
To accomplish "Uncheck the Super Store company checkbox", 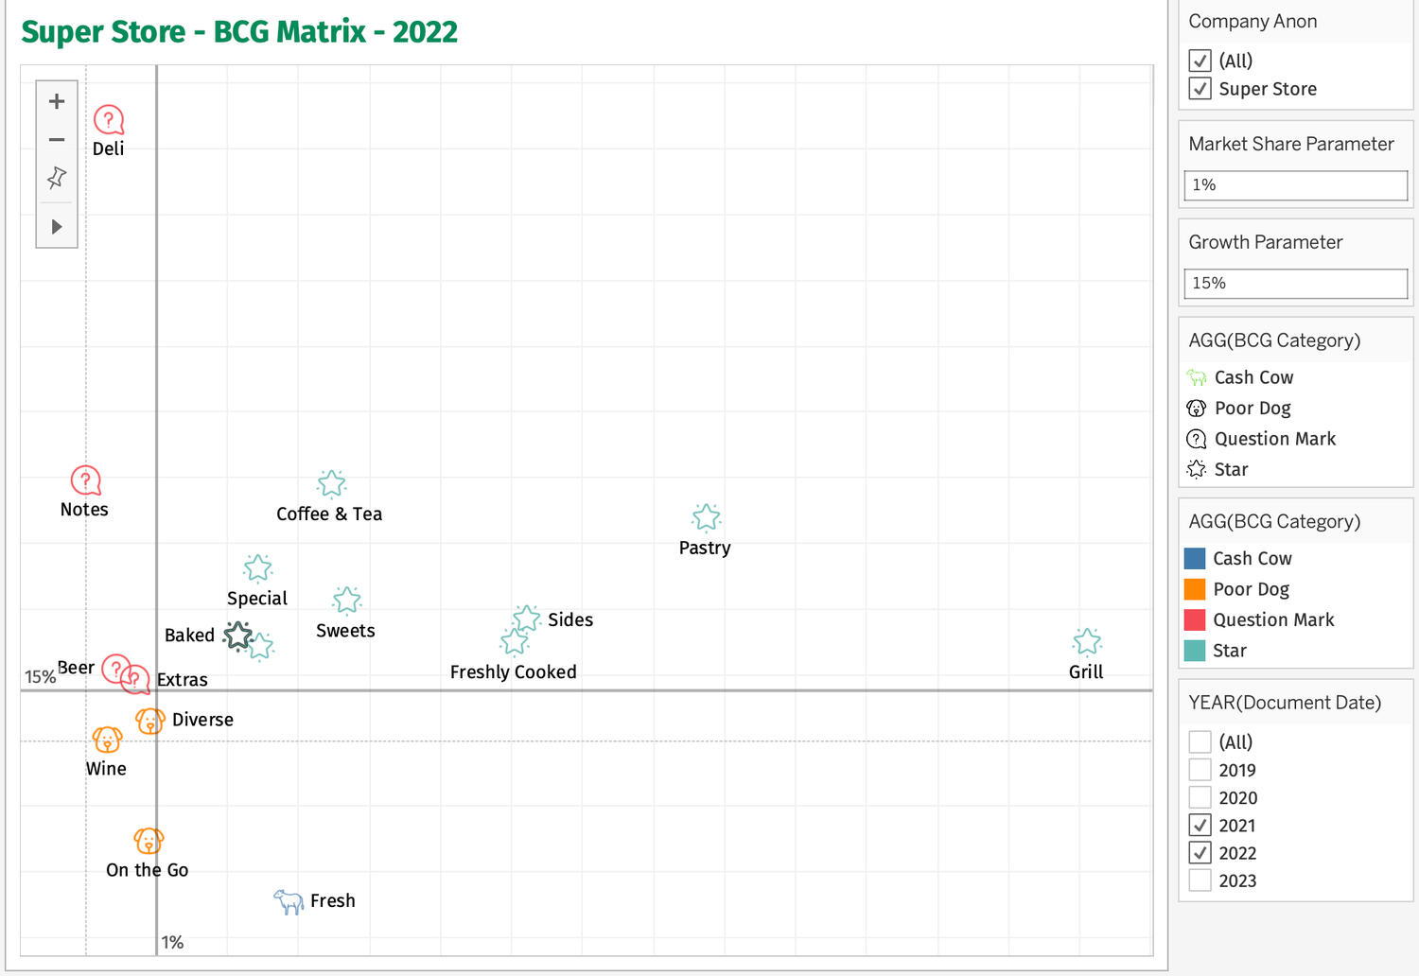I will [x=1200, y=89].
